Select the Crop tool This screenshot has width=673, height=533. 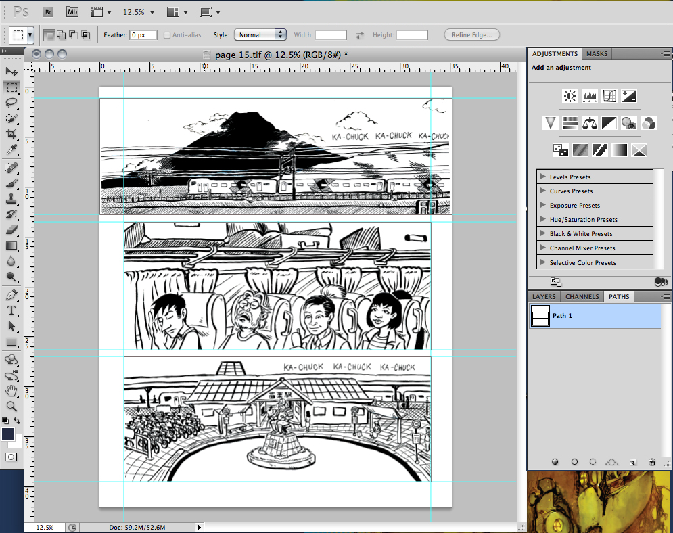point(11,134)
